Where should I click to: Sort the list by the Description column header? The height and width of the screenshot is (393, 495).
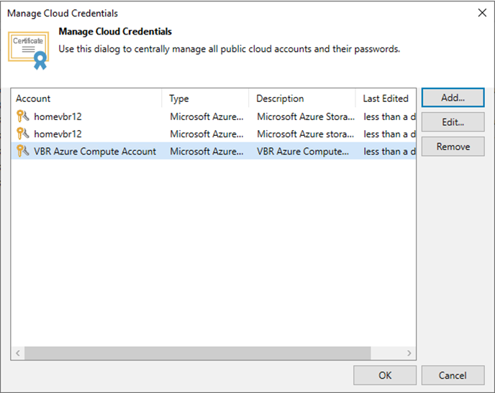point(302,98)
